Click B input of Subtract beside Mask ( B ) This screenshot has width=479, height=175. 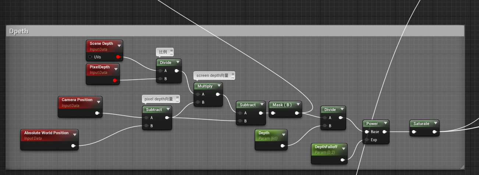tap(240, 121)
